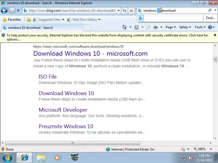Launch Windows Media Player from taskbar

point(58,158)
